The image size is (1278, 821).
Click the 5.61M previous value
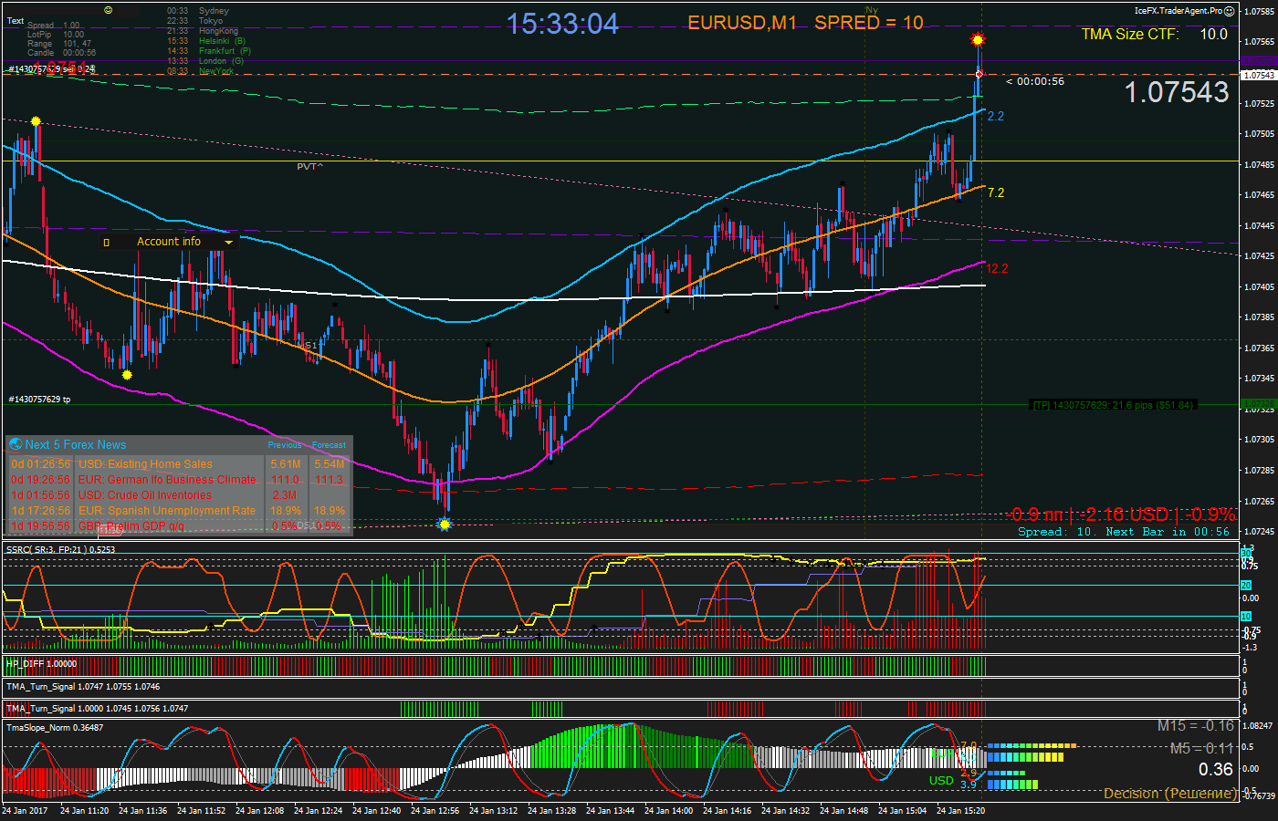point(286,464)
